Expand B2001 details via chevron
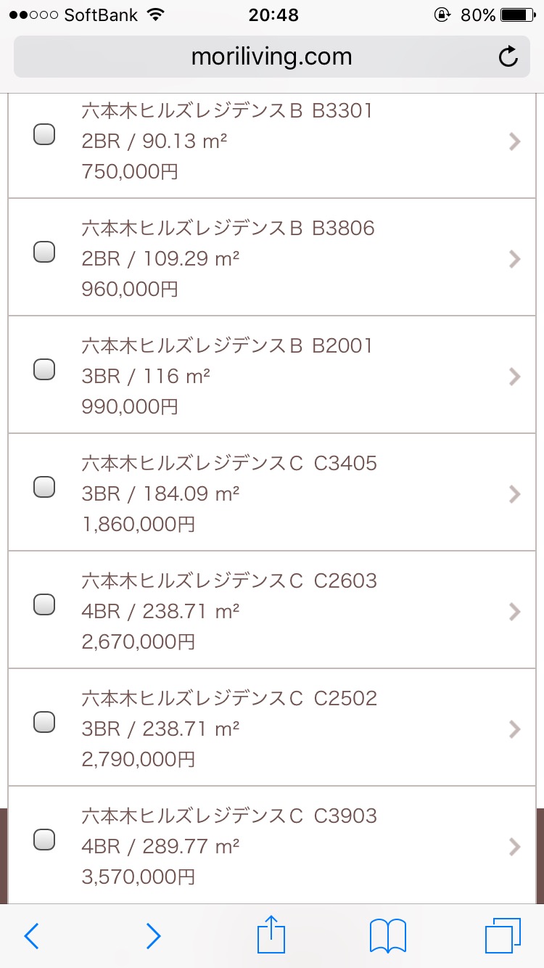Screen dimensions: 544x968 tap(515, 377)
